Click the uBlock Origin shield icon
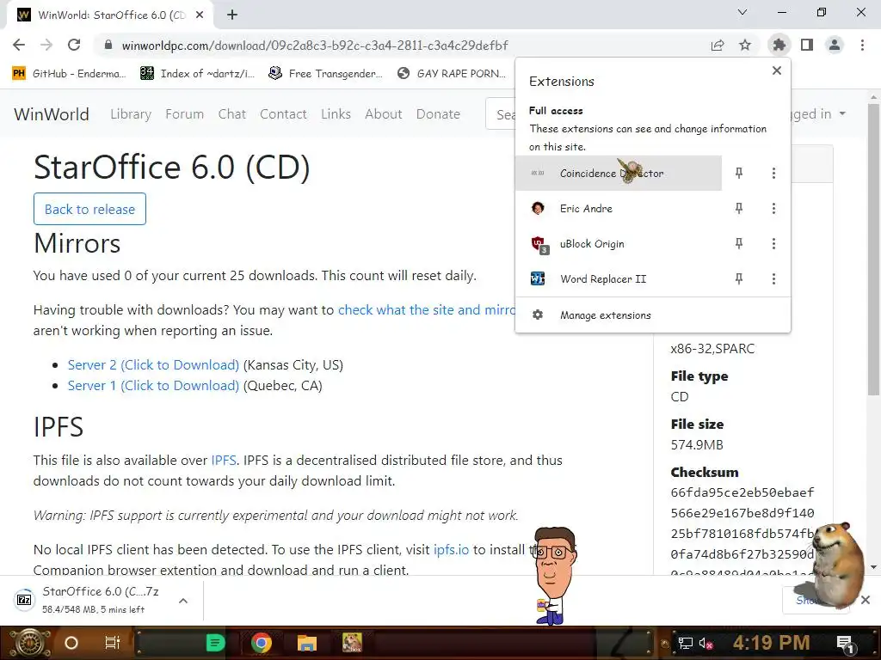 click(539, 243)
